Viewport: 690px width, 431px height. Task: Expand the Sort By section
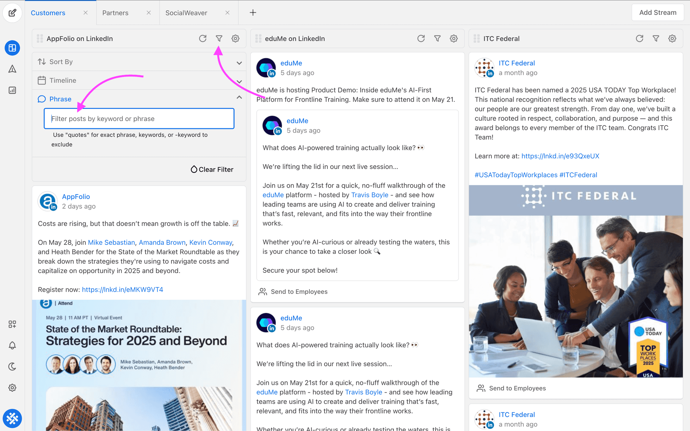point(239,63)
